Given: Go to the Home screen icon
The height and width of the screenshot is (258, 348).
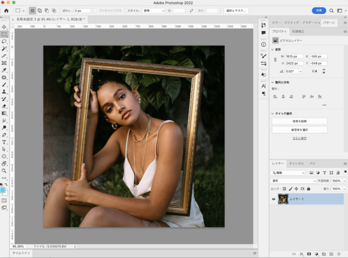Looking at the screenshot, I should [x=6, y=10].
